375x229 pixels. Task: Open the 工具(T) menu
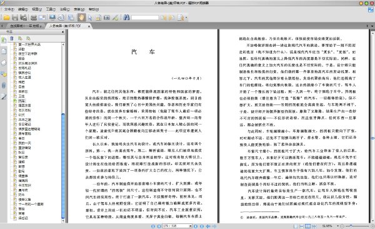[x=51, y=9]
